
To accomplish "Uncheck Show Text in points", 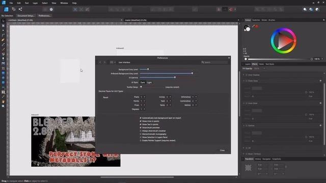I will (x=141, y=124).
